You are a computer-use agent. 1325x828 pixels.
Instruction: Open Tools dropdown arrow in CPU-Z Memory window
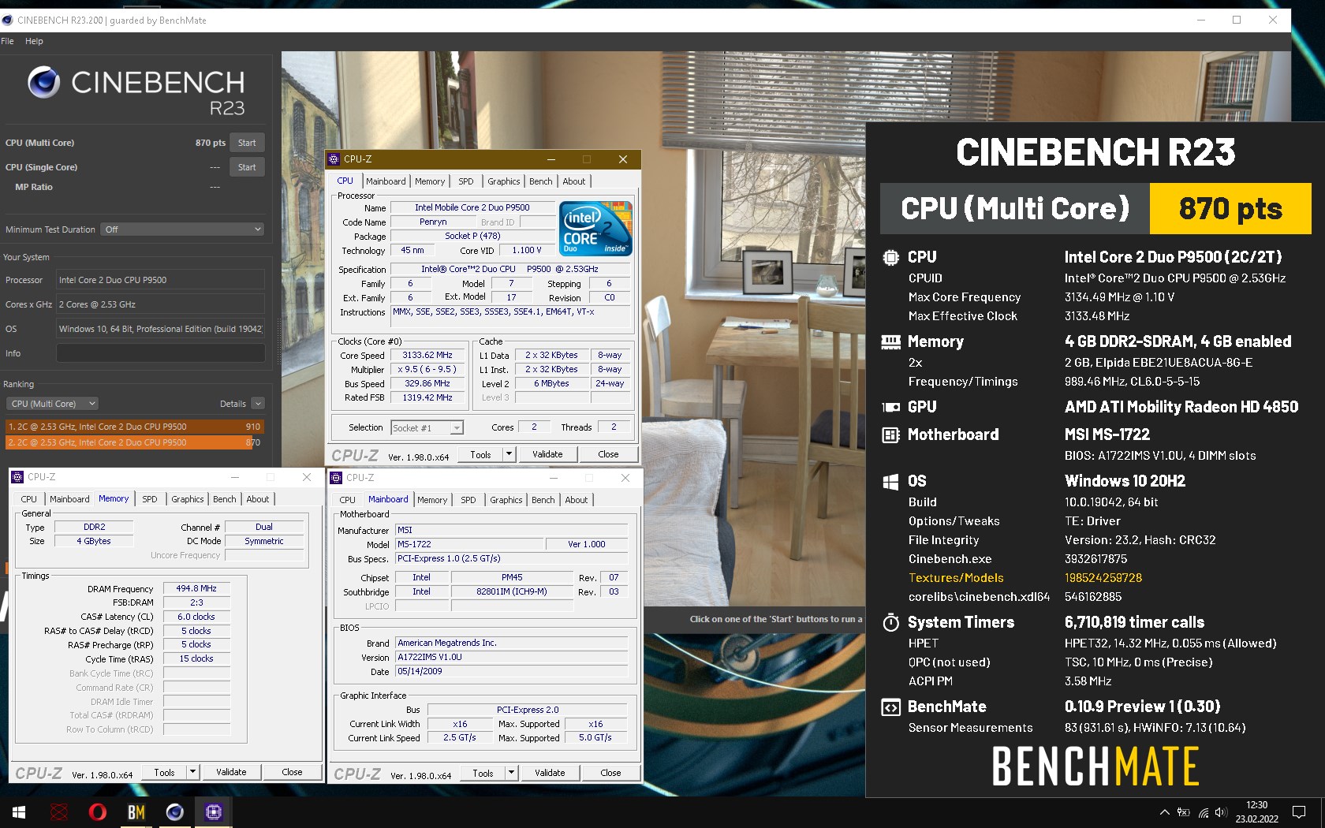[192, 772]
